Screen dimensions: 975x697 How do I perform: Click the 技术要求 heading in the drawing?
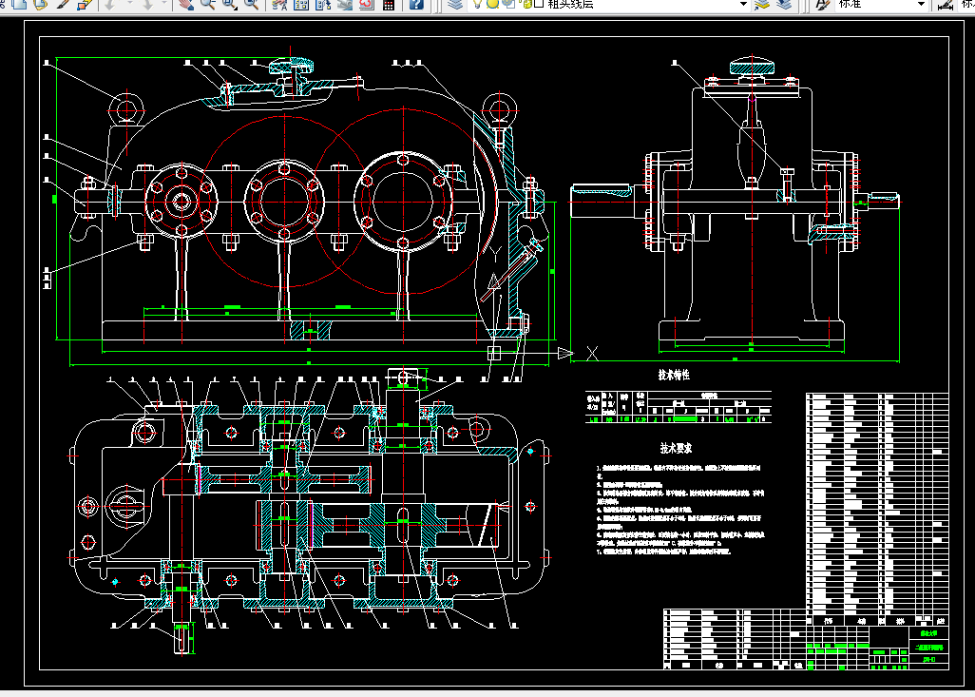(x=676, y=447)
